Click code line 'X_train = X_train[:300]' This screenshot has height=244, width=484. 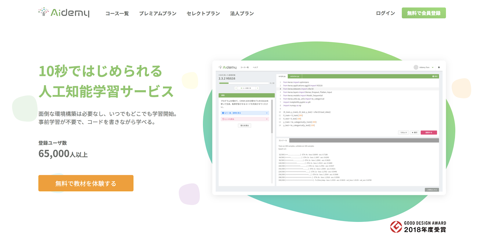[293, 115]
